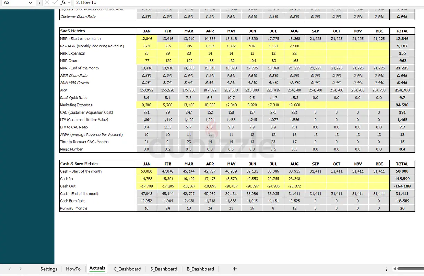424x276 pixels.
Task: Click the three-dot handle beside the horizontal scrollbar
Action: click(x=386, y=269)
